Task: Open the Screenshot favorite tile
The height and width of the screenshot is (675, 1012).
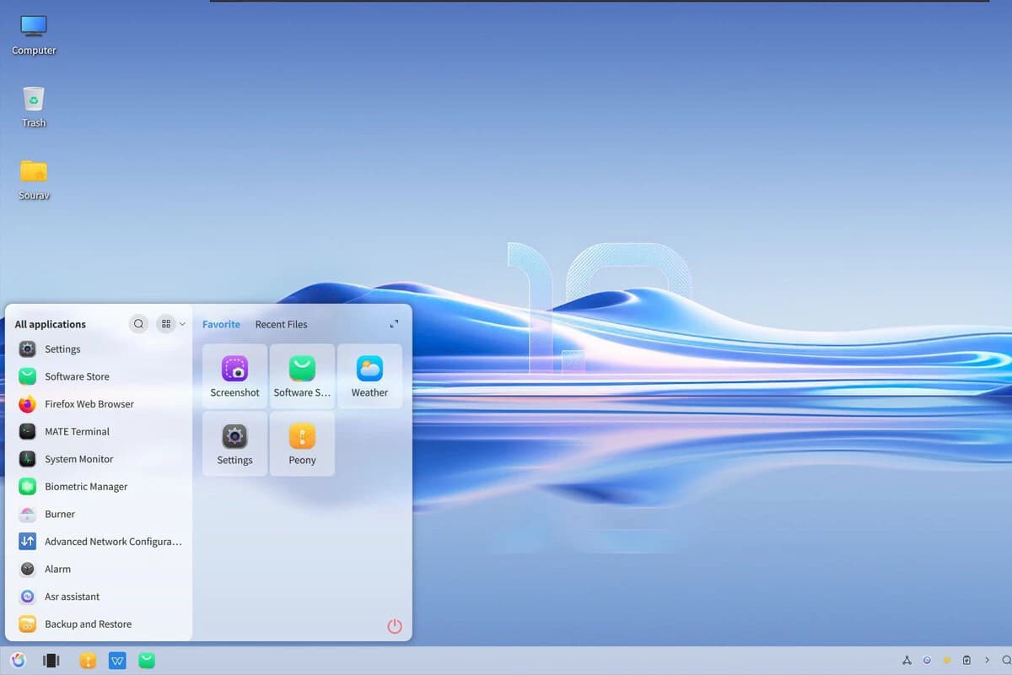Action: pyautogui.click(x=234, y=376)
